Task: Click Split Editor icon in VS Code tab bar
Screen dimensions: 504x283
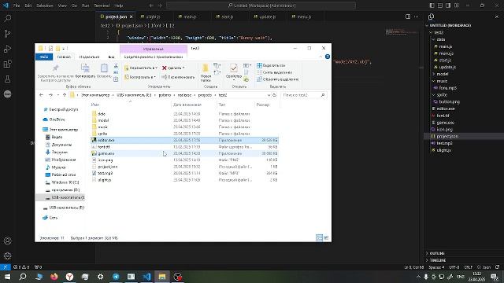Action: (408, 17)
